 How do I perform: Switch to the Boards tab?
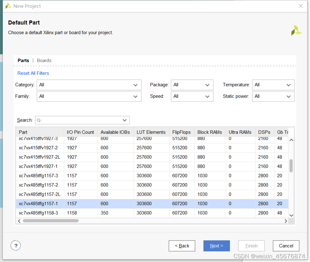[44, 61]
